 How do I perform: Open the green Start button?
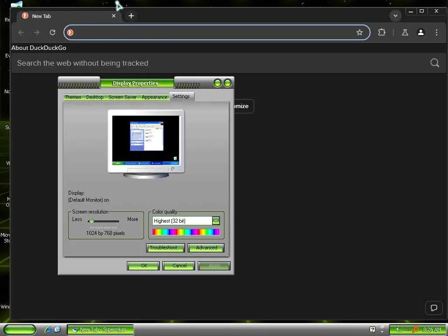pos(20,330)
